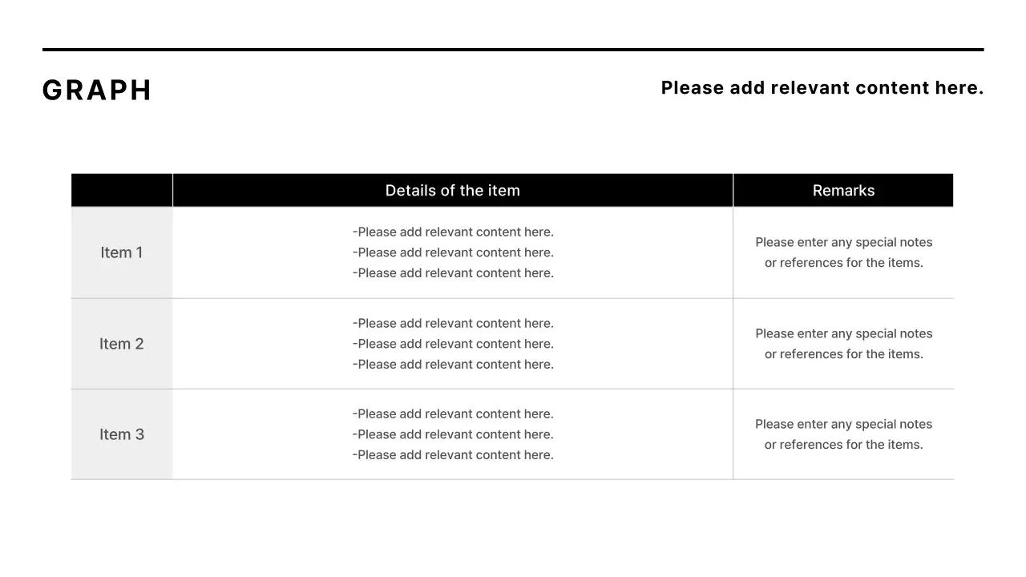The width and height of the screenshot is (1026, 577).
Task: Click the middle detail line in Item 3 row
Action: [453, 434]
